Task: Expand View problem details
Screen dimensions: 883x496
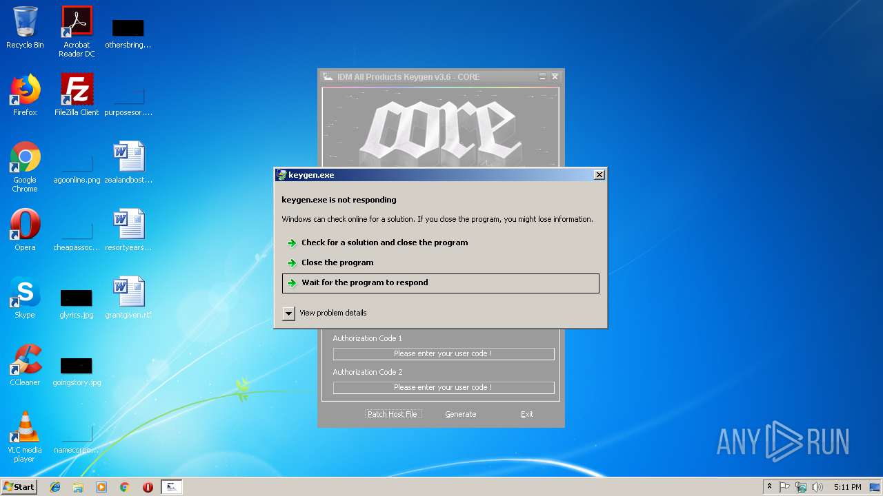Action: pyautogui.click(x=325, y=313)
